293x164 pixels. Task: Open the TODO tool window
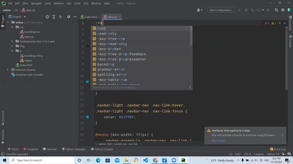click(13, 149)
